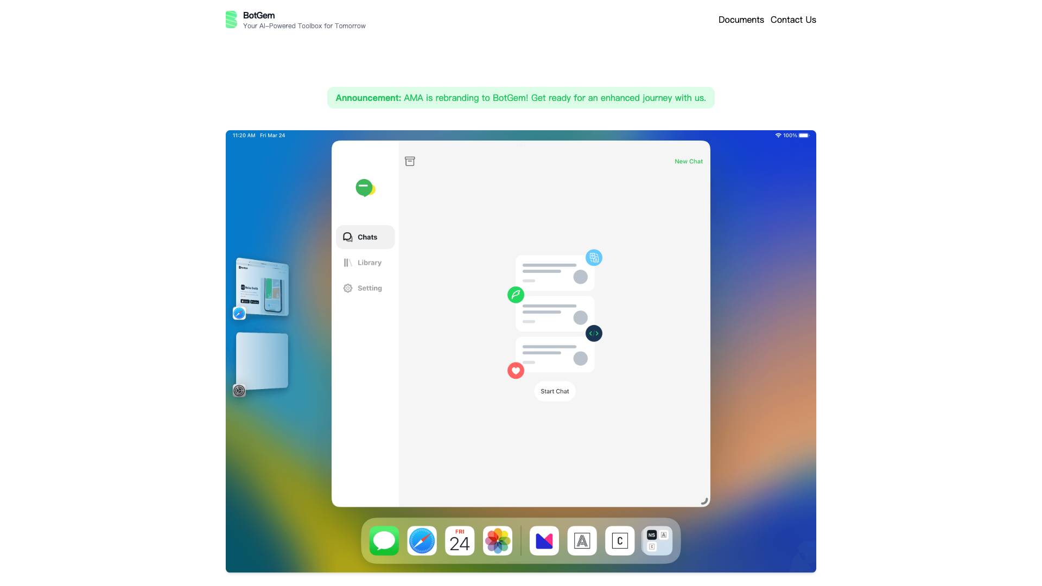1042x586 pixels.
Task: Open the Documents link in header
Action: (741, 20)
